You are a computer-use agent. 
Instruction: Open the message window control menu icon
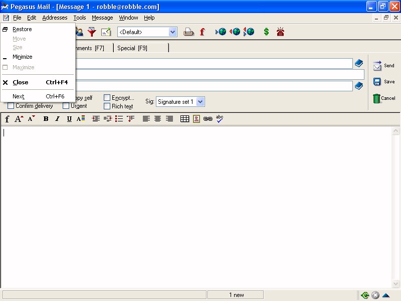pos(6,18)
